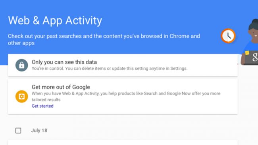Open the activity card below July 18
The height and width of the screenshot is (145, 258).
123,143
